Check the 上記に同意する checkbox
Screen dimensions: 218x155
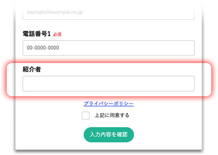click(x=86, y=115)
